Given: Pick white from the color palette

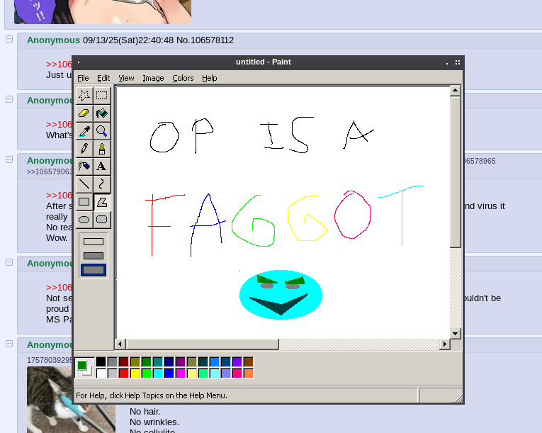Looking at the screenshot, I should point(101,373).
